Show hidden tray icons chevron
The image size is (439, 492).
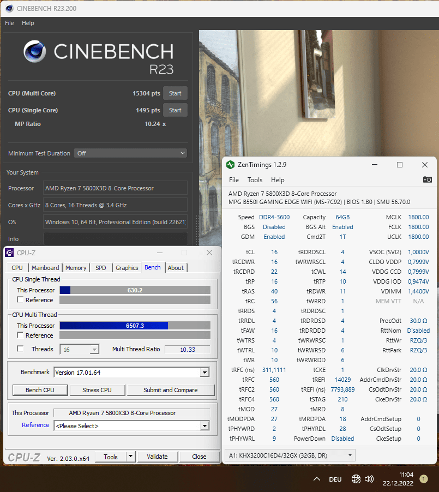[317, 479]
